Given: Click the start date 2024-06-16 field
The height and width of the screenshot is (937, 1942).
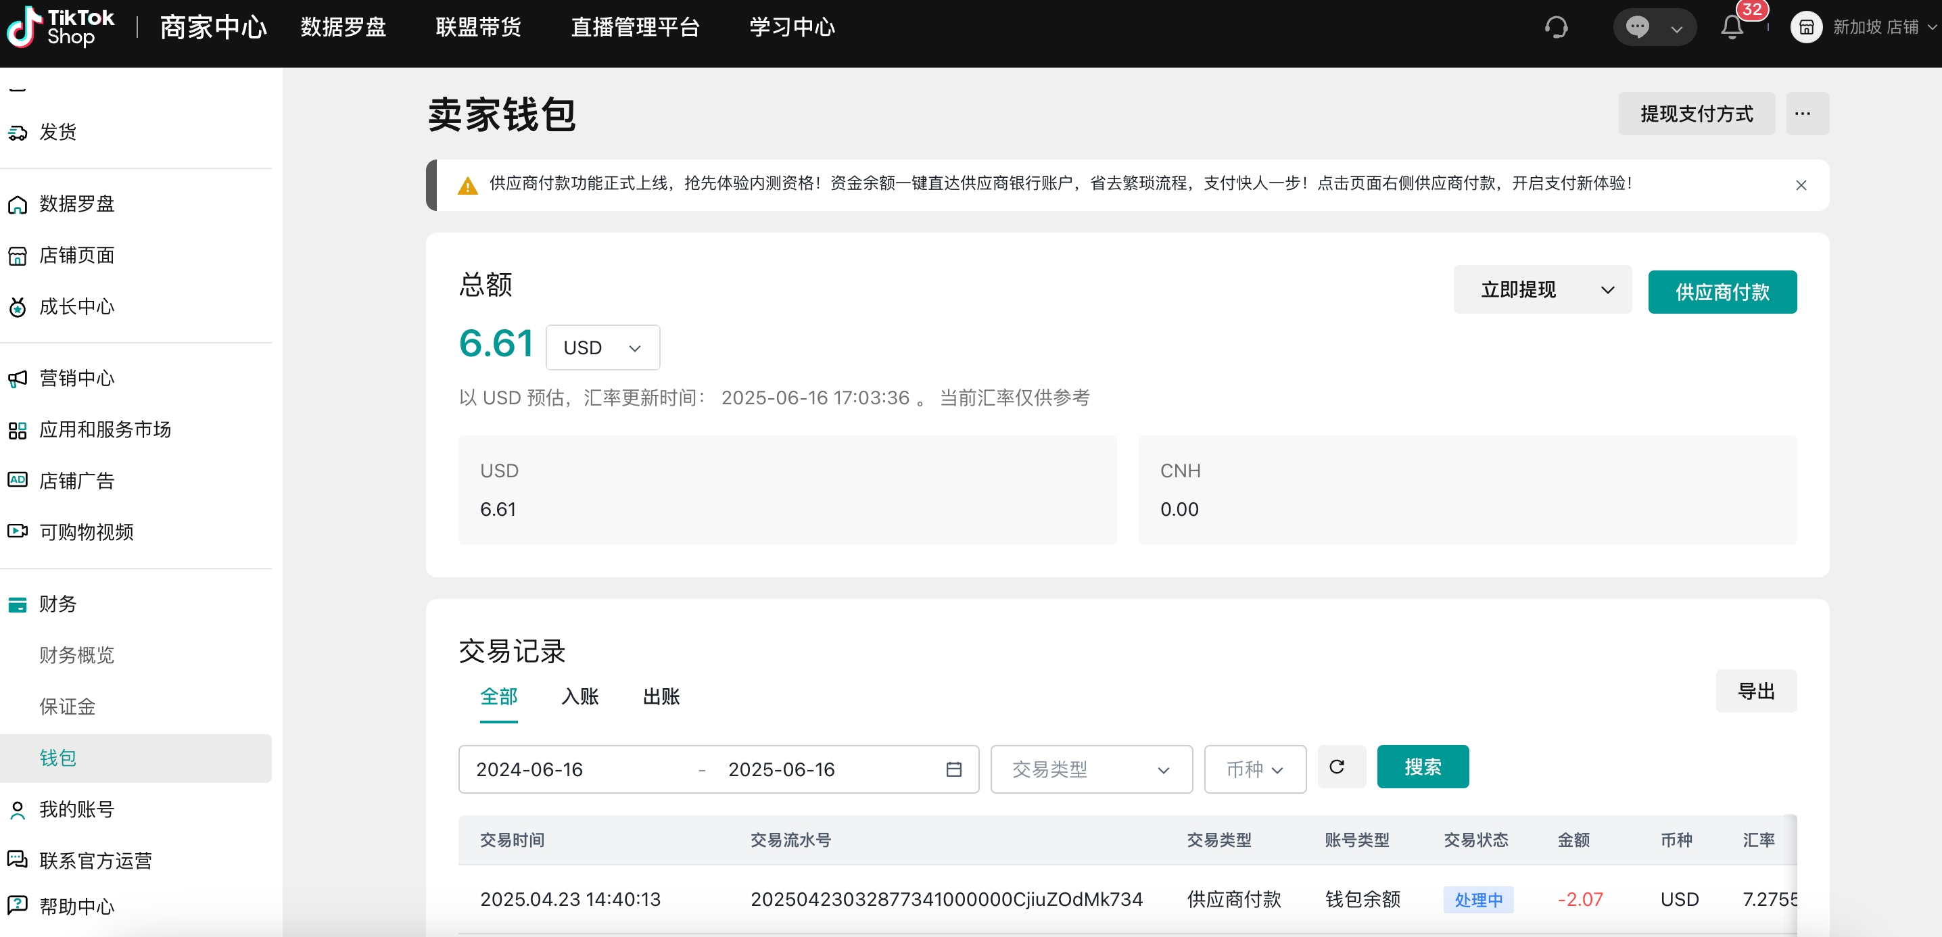Looking at the screenshot, I should tap(530, 769).
